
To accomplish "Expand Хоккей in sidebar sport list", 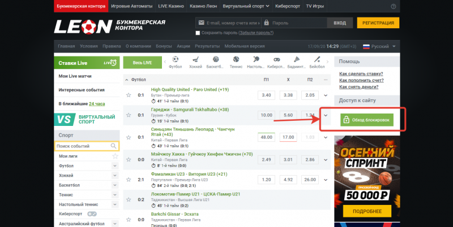I will click(x=116, y=176).
